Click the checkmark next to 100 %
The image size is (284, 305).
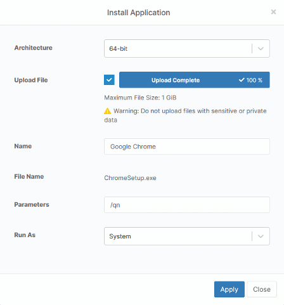pyautogui.click(x=242, y=80)
